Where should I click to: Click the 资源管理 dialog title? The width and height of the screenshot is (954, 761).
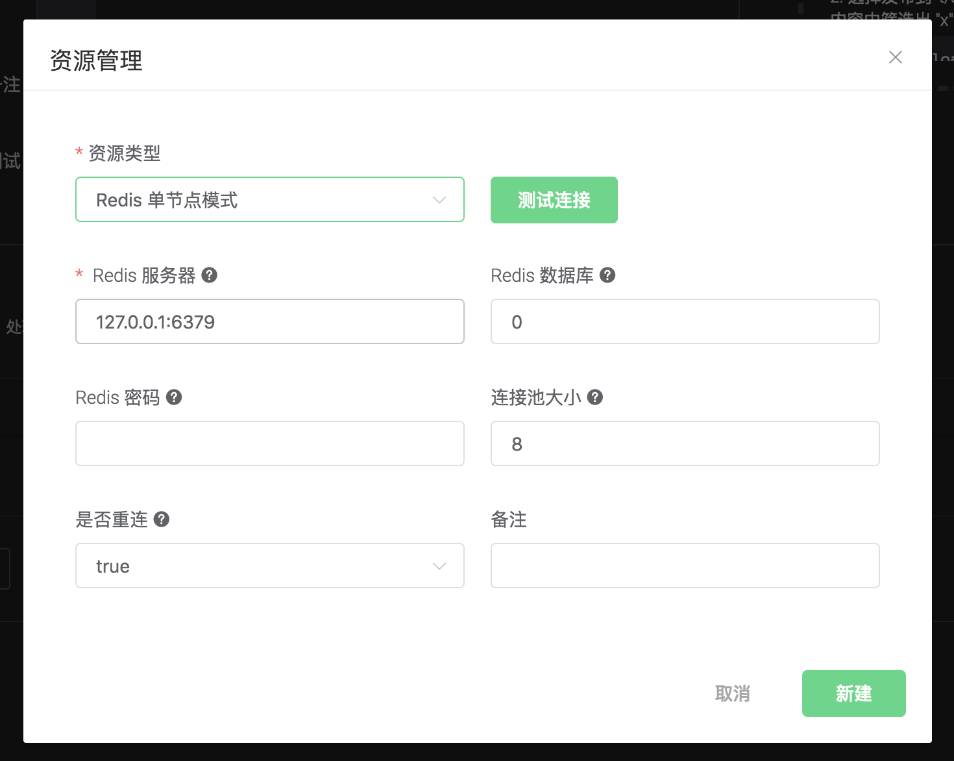tap(96, 61)
